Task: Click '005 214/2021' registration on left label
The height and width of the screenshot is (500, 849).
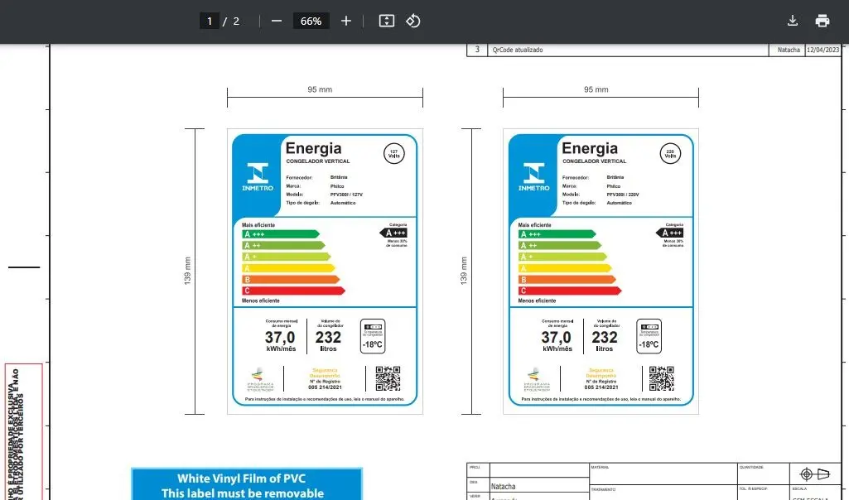Action: pyautogui.click(x=325, y=387)
